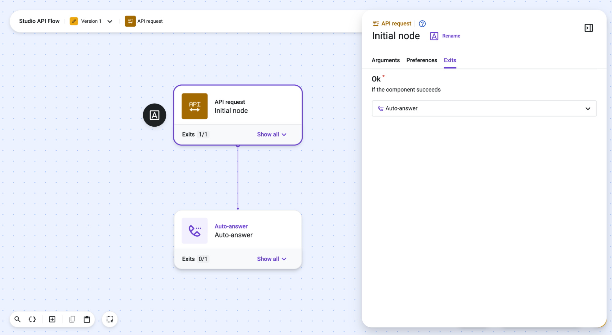Expand Show all on Auto-answer card
This screenshot has width=612, height=335.
tap(272, 259)
